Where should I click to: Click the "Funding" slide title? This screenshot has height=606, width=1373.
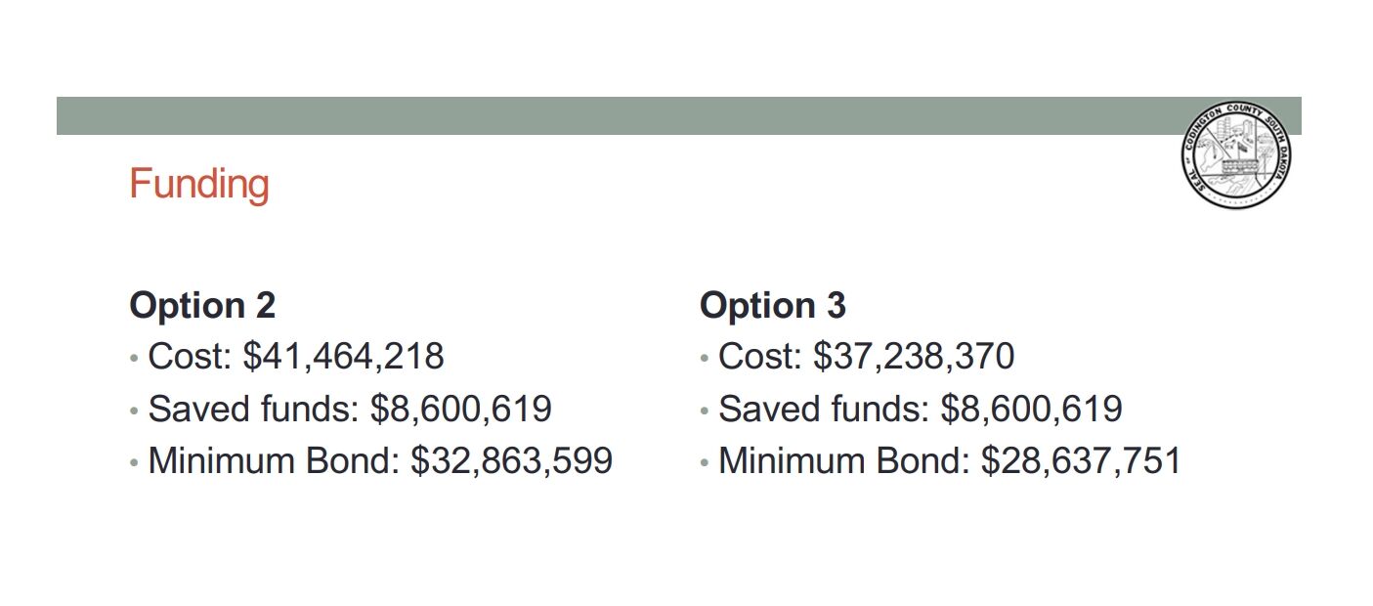coord(198,184)
